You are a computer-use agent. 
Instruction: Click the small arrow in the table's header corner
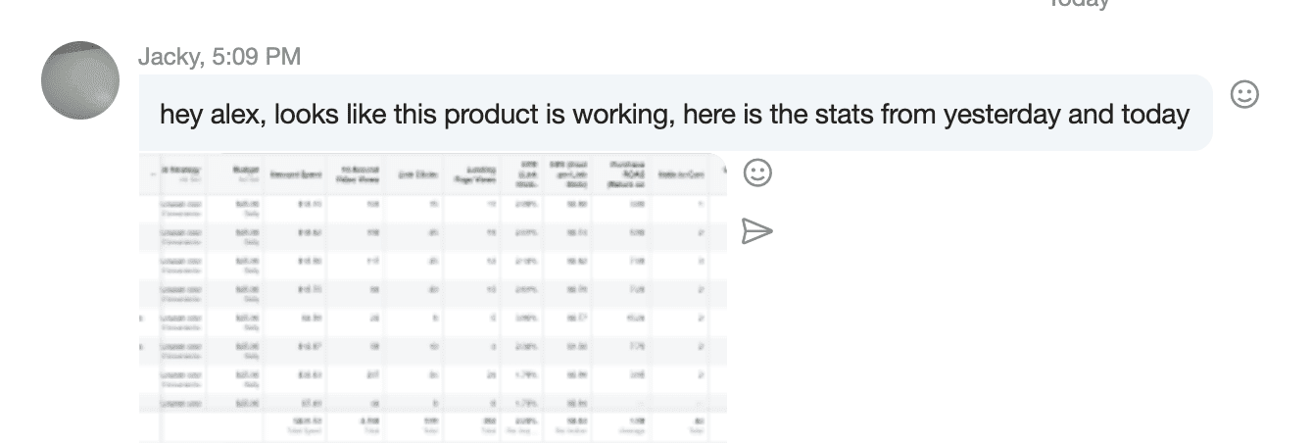click(151, 173)
